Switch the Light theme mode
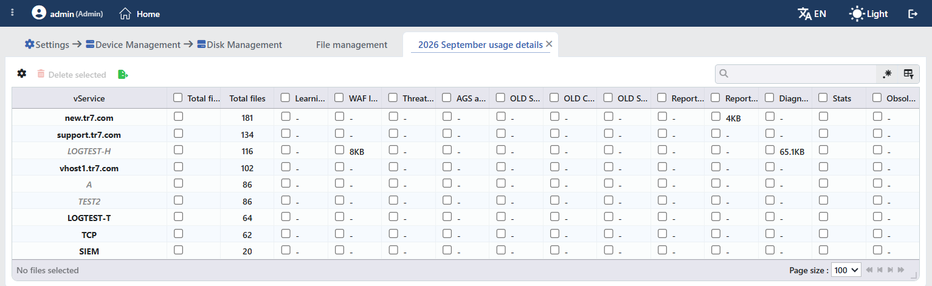This screenshot has height=286, width=932. tap(869, 13)
